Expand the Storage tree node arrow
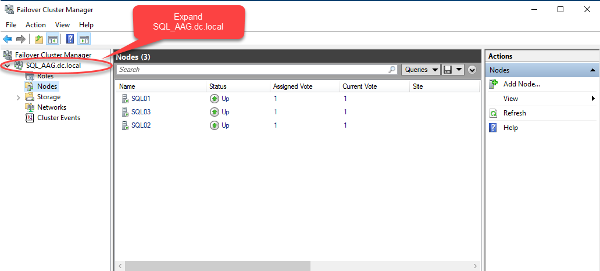This screenshot has width=600, height=271. 19,97
